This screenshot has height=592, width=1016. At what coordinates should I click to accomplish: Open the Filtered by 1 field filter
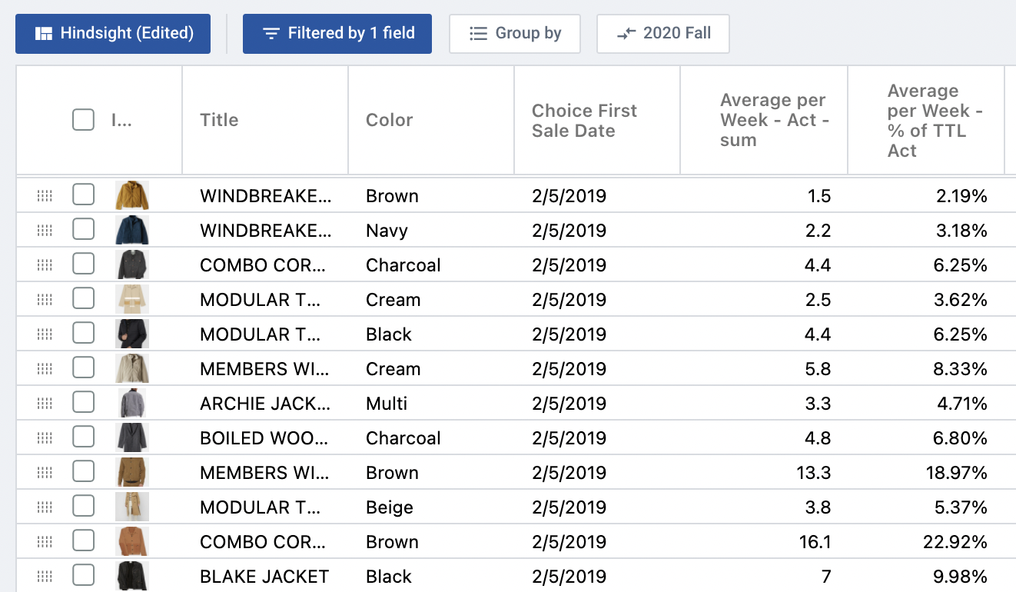coord(337,34)
